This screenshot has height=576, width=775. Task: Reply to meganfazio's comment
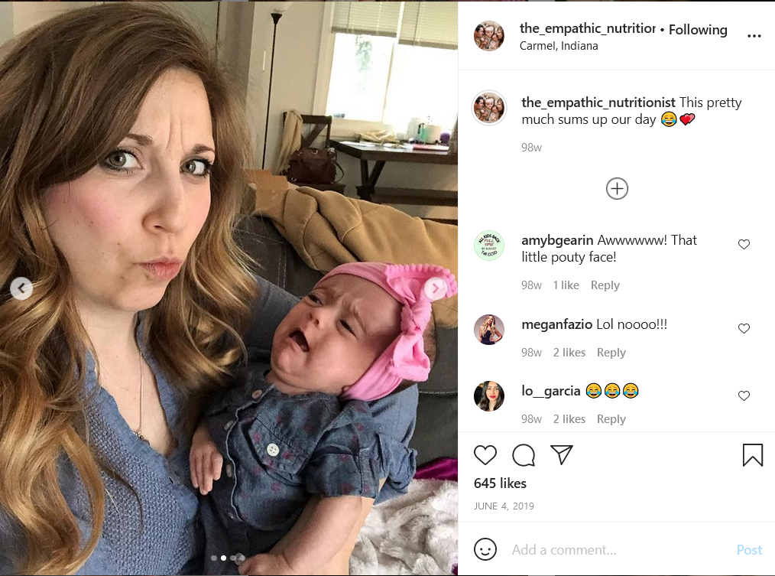(x=611, y=353)
